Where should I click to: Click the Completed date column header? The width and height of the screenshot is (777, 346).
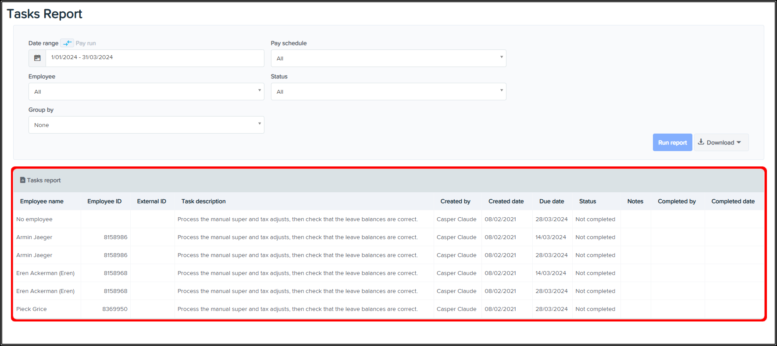[x=733, y=201]
